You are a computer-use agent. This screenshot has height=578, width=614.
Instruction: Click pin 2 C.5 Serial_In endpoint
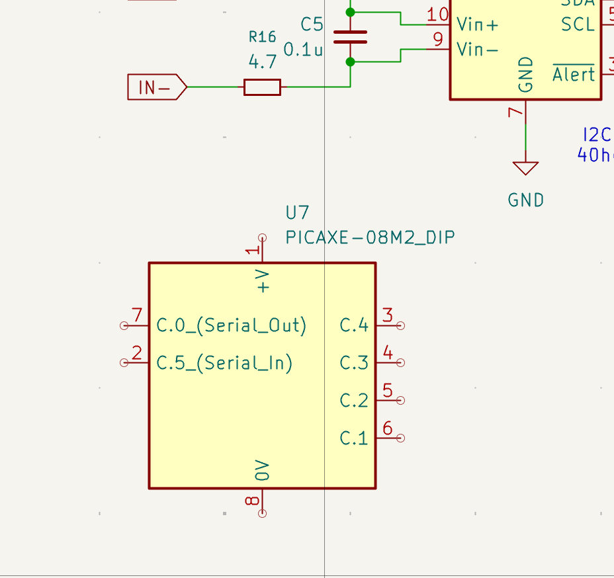pos(124,363)
